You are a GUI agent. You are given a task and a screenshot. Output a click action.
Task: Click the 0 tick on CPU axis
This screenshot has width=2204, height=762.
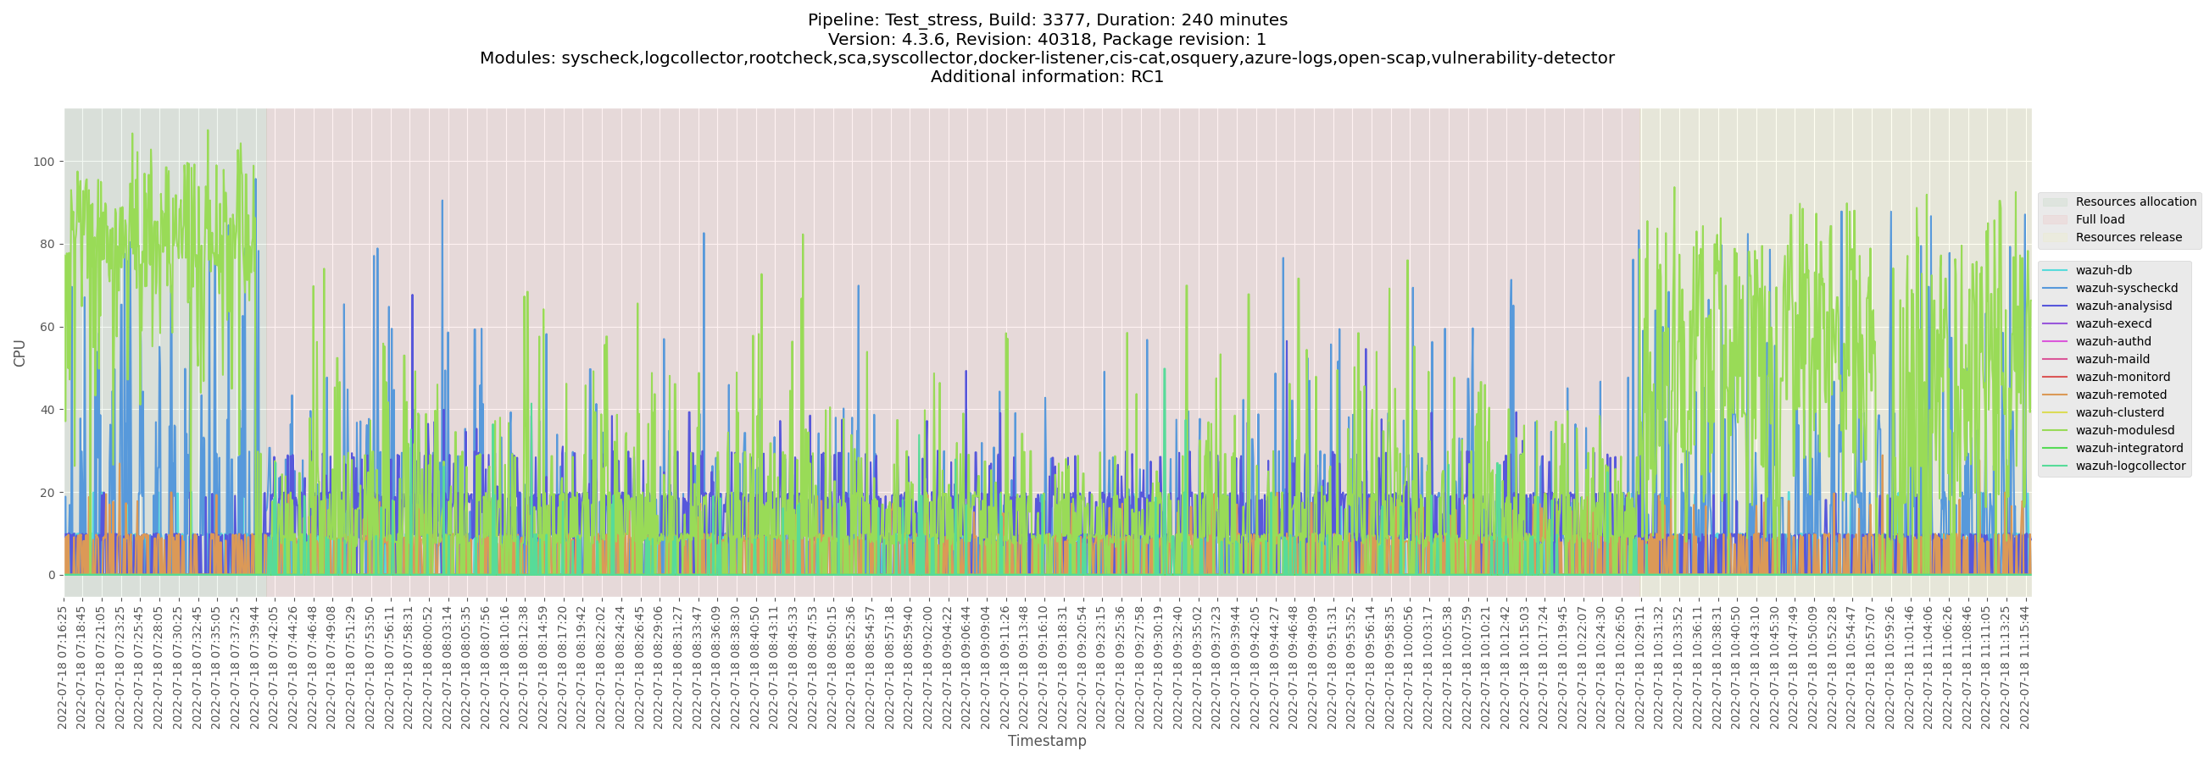52,576
